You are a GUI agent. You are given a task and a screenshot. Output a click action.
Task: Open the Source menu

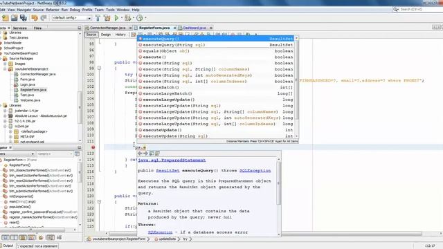38,10
